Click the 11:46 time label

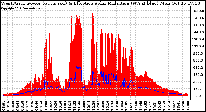pos(79,106)
